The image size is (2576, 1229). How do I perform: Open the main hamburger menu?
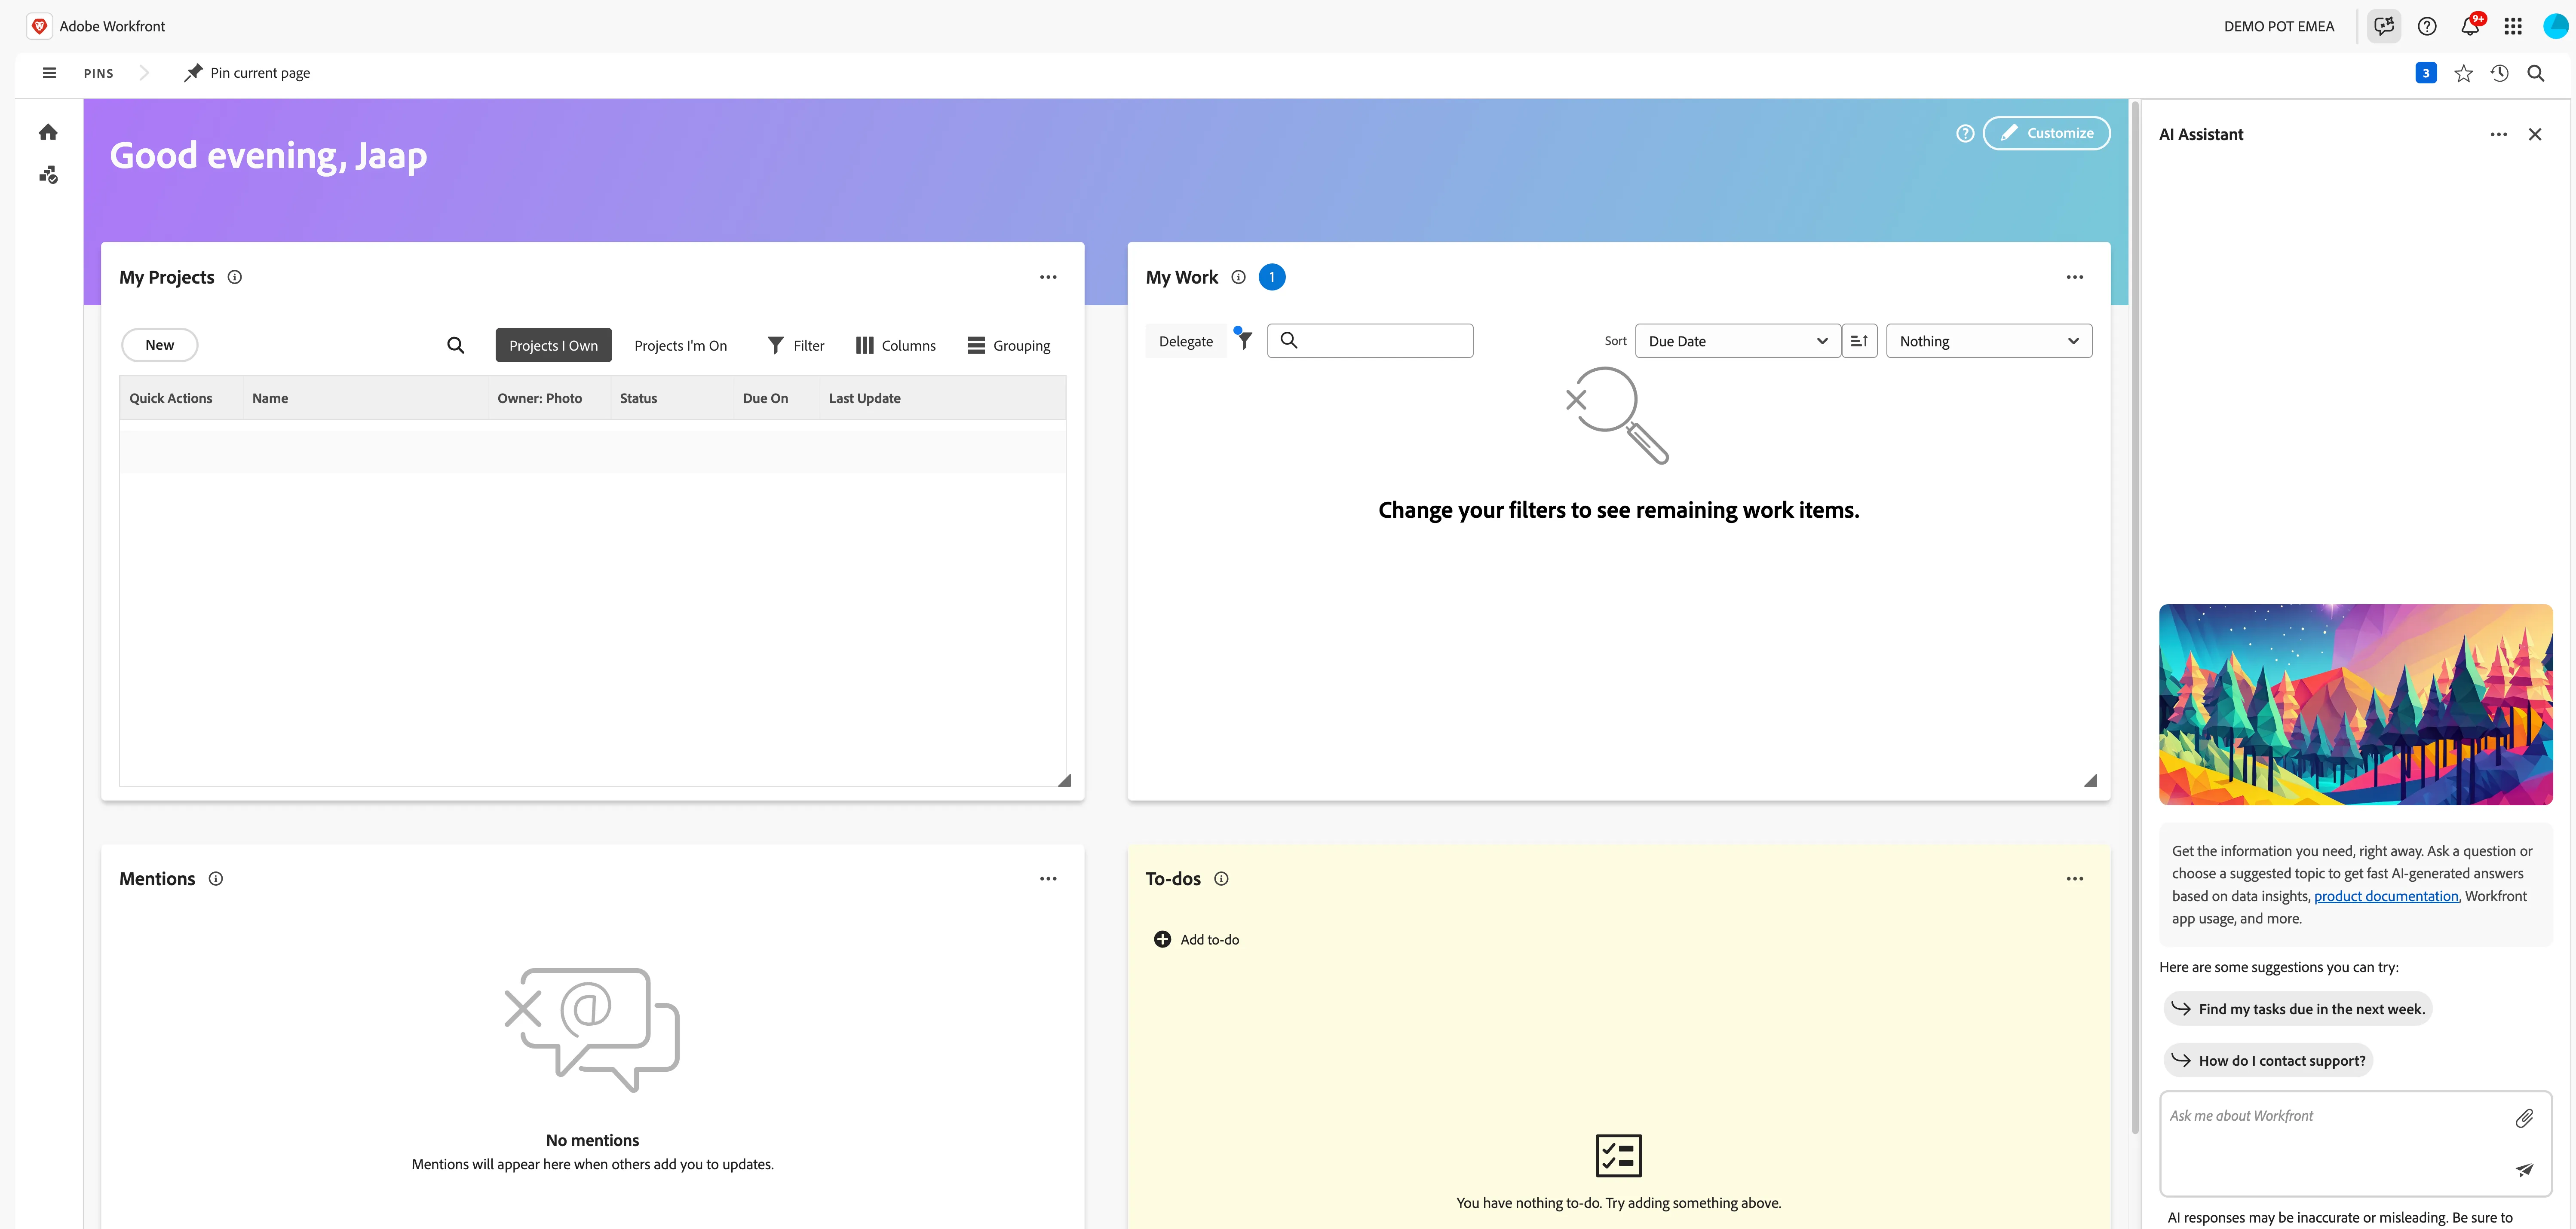(x=49, y=73)
